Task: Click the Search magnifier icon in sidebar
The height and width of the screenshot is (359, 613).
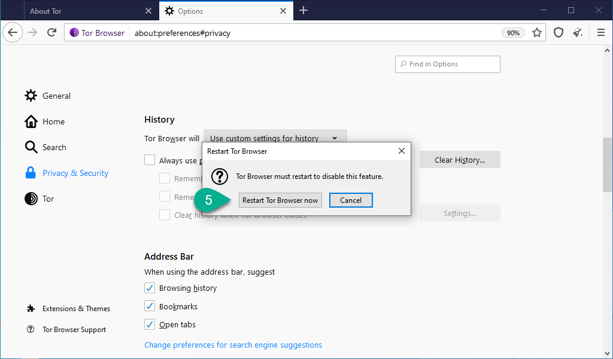Action: tap(31, 147)
